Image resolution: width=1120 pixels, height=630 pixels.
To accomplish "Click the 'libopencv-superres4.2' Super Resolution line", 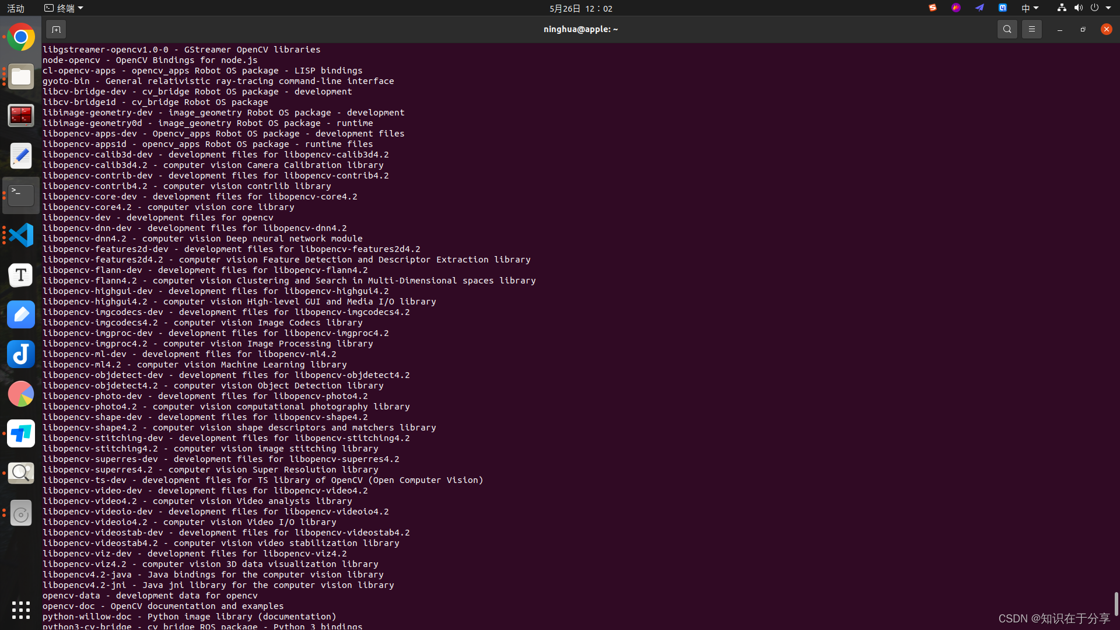I will click(210, 470).
